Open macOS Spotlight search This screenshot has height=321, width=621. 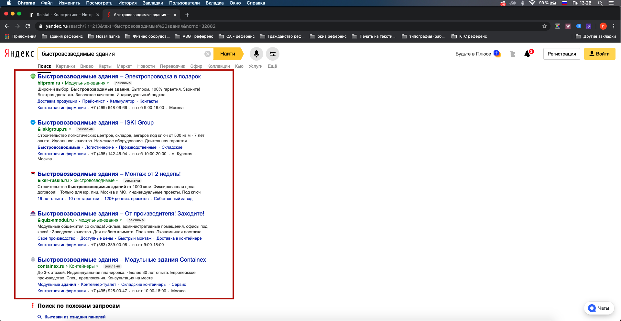[600, 3]
